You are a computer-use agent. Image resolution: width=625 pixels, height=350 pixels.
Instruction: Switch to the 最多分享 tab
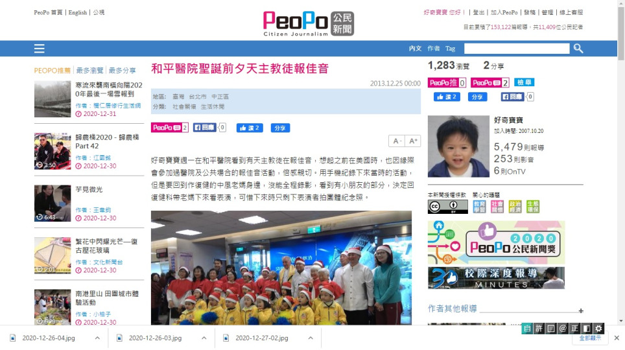coord(122,71)
